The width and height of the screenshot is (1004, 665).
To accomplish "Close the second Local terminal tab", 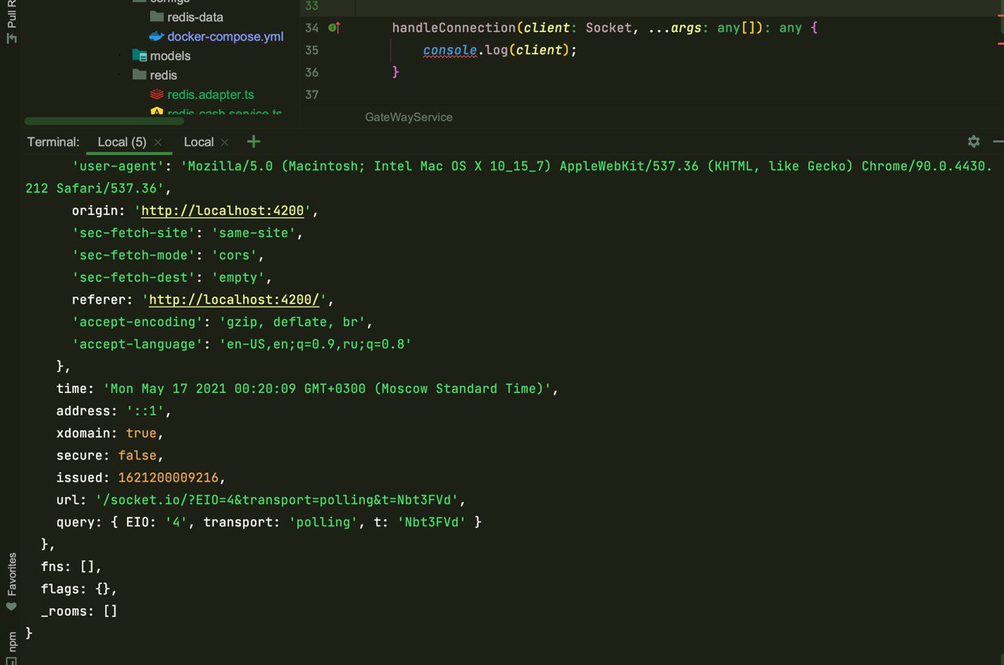I will pyautogui.click(x=224, y=142).
